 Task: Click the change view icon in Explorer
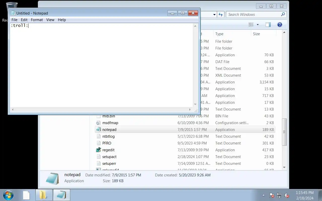coord(251,25)
